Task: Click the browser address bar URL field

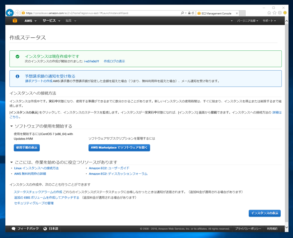Action: coord(101,13)
